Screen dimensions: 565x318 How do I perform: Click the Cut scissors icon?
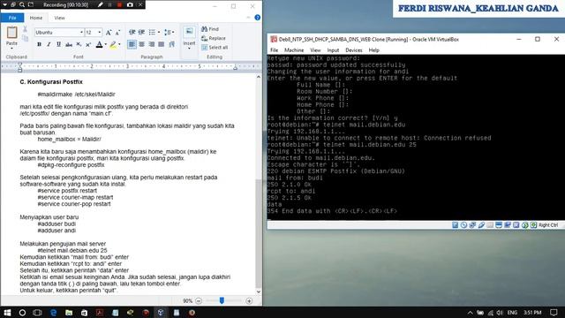25,29
